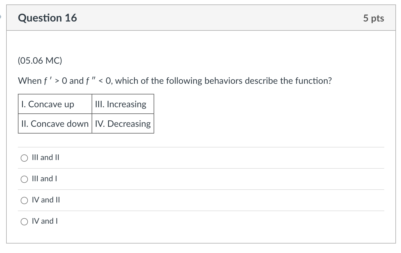
Task: Select the radio button for III and I
Action: point(24,179)
